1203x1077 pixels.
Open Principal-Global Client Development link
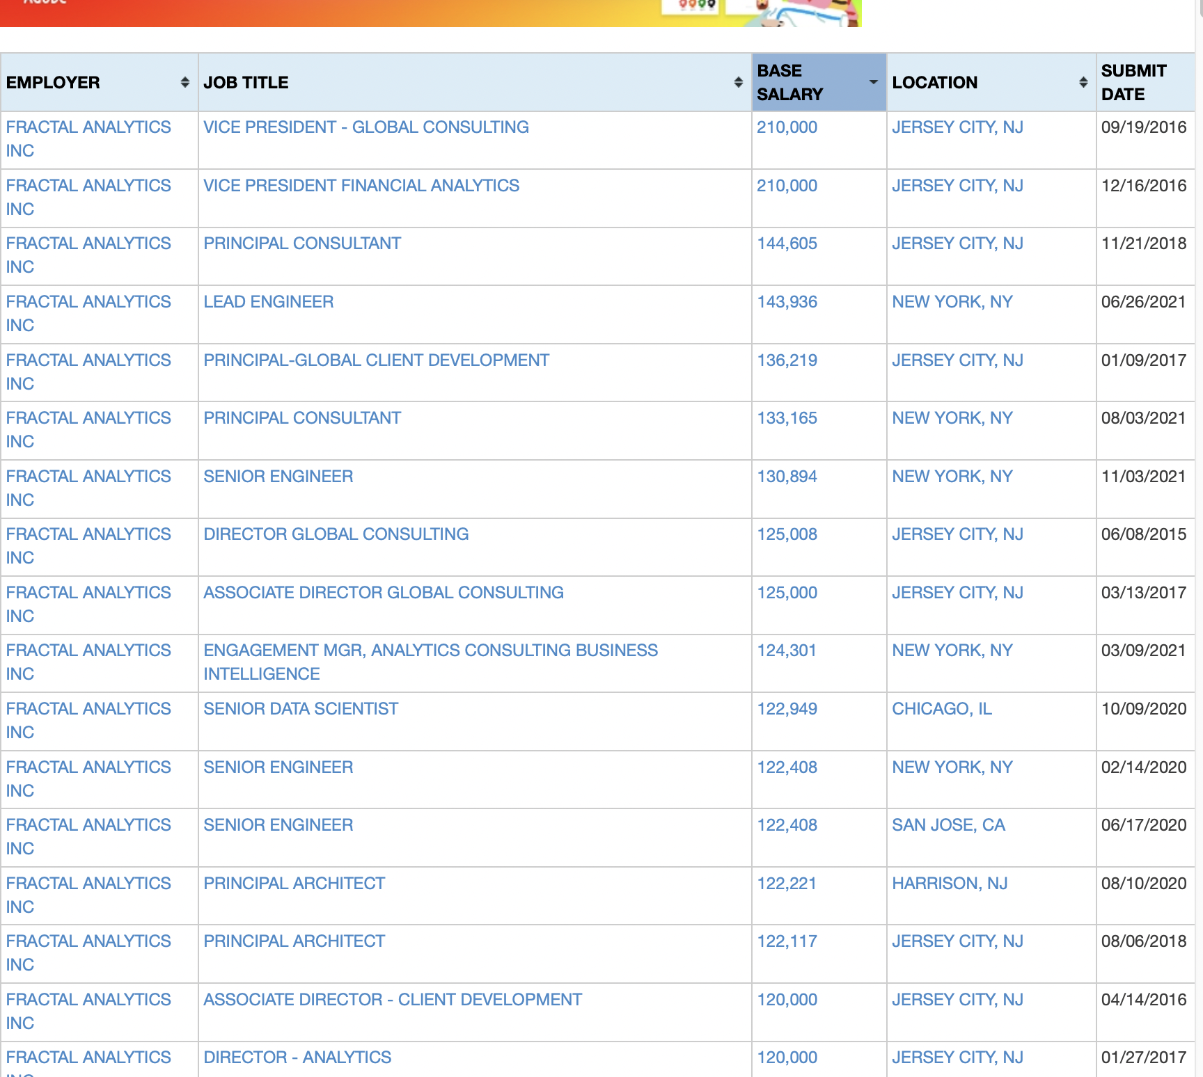click(376, 360)
